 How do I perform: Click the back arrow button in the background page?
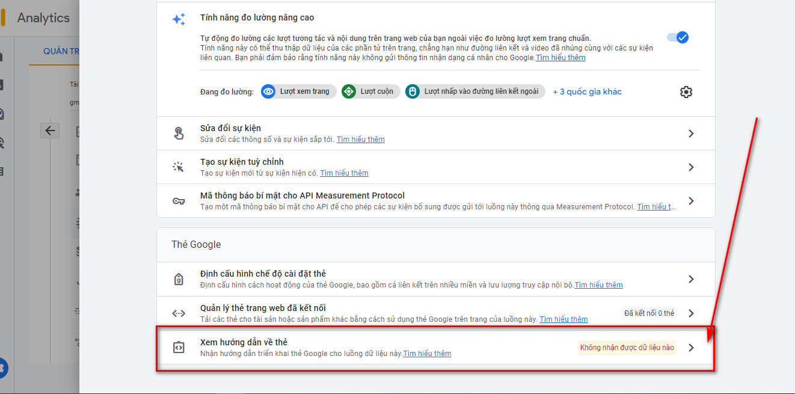50,131
